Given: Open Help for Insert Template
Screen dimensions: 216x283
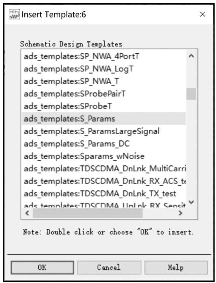Looking at the screenshot, I should tap(176, 267).
